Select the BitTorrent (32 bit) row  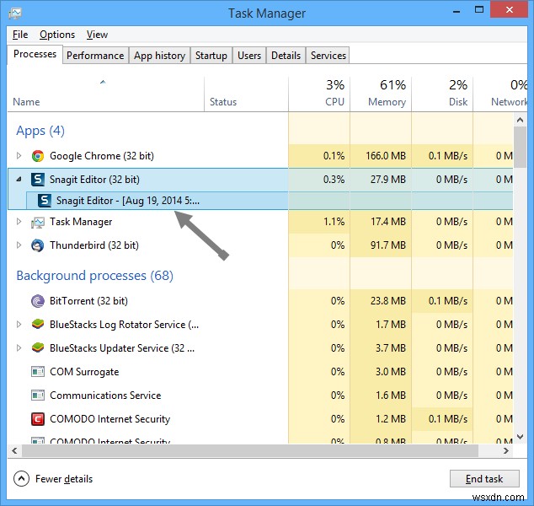coord(260,301)
